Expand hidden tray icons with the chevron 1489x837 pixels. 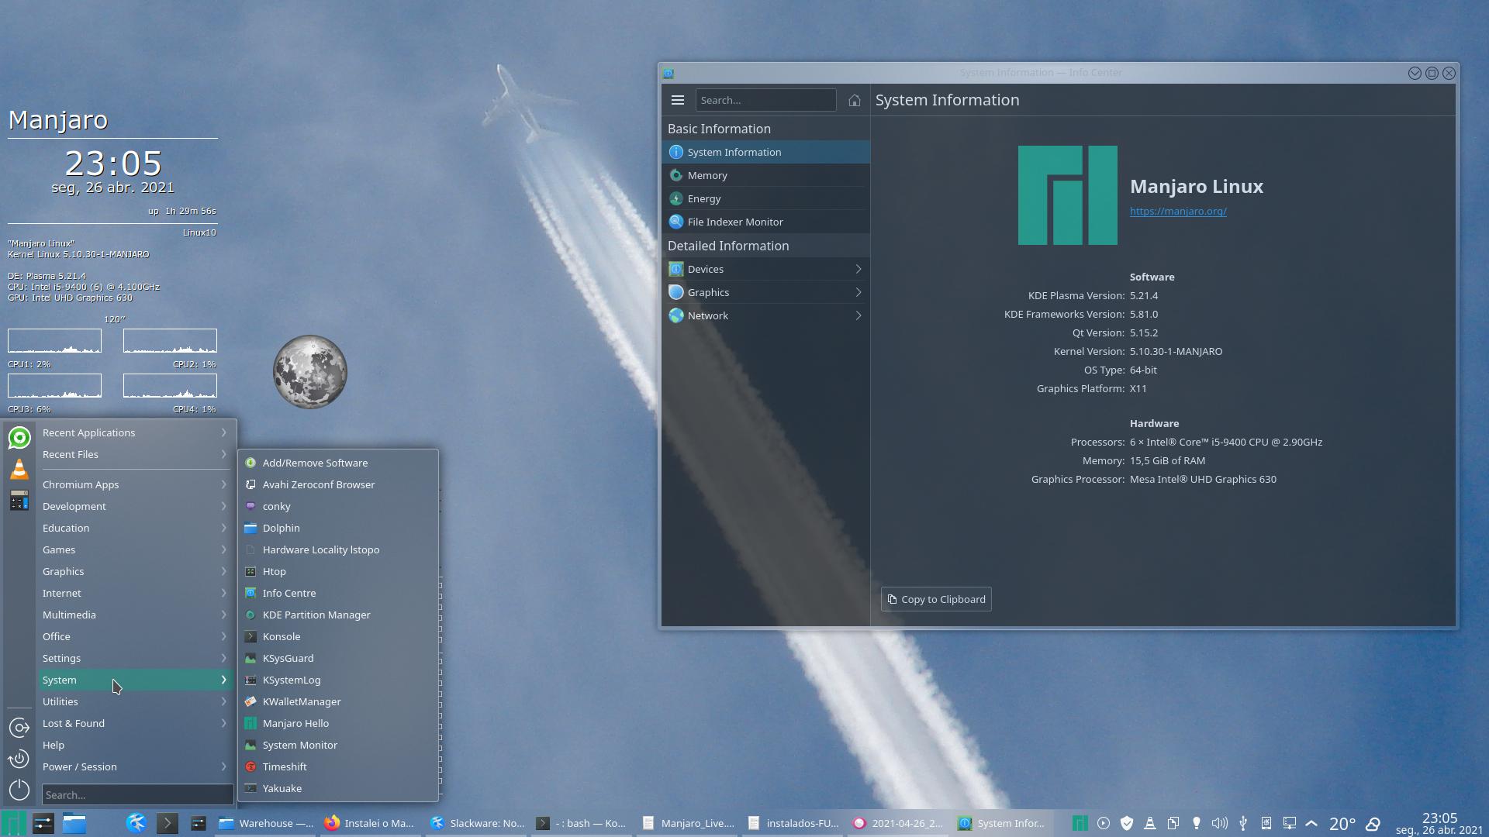pos(1311,824)
